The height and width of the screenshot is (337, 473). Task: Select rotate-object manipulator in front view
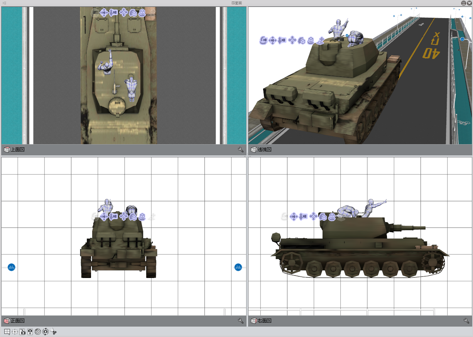(133, 216)
